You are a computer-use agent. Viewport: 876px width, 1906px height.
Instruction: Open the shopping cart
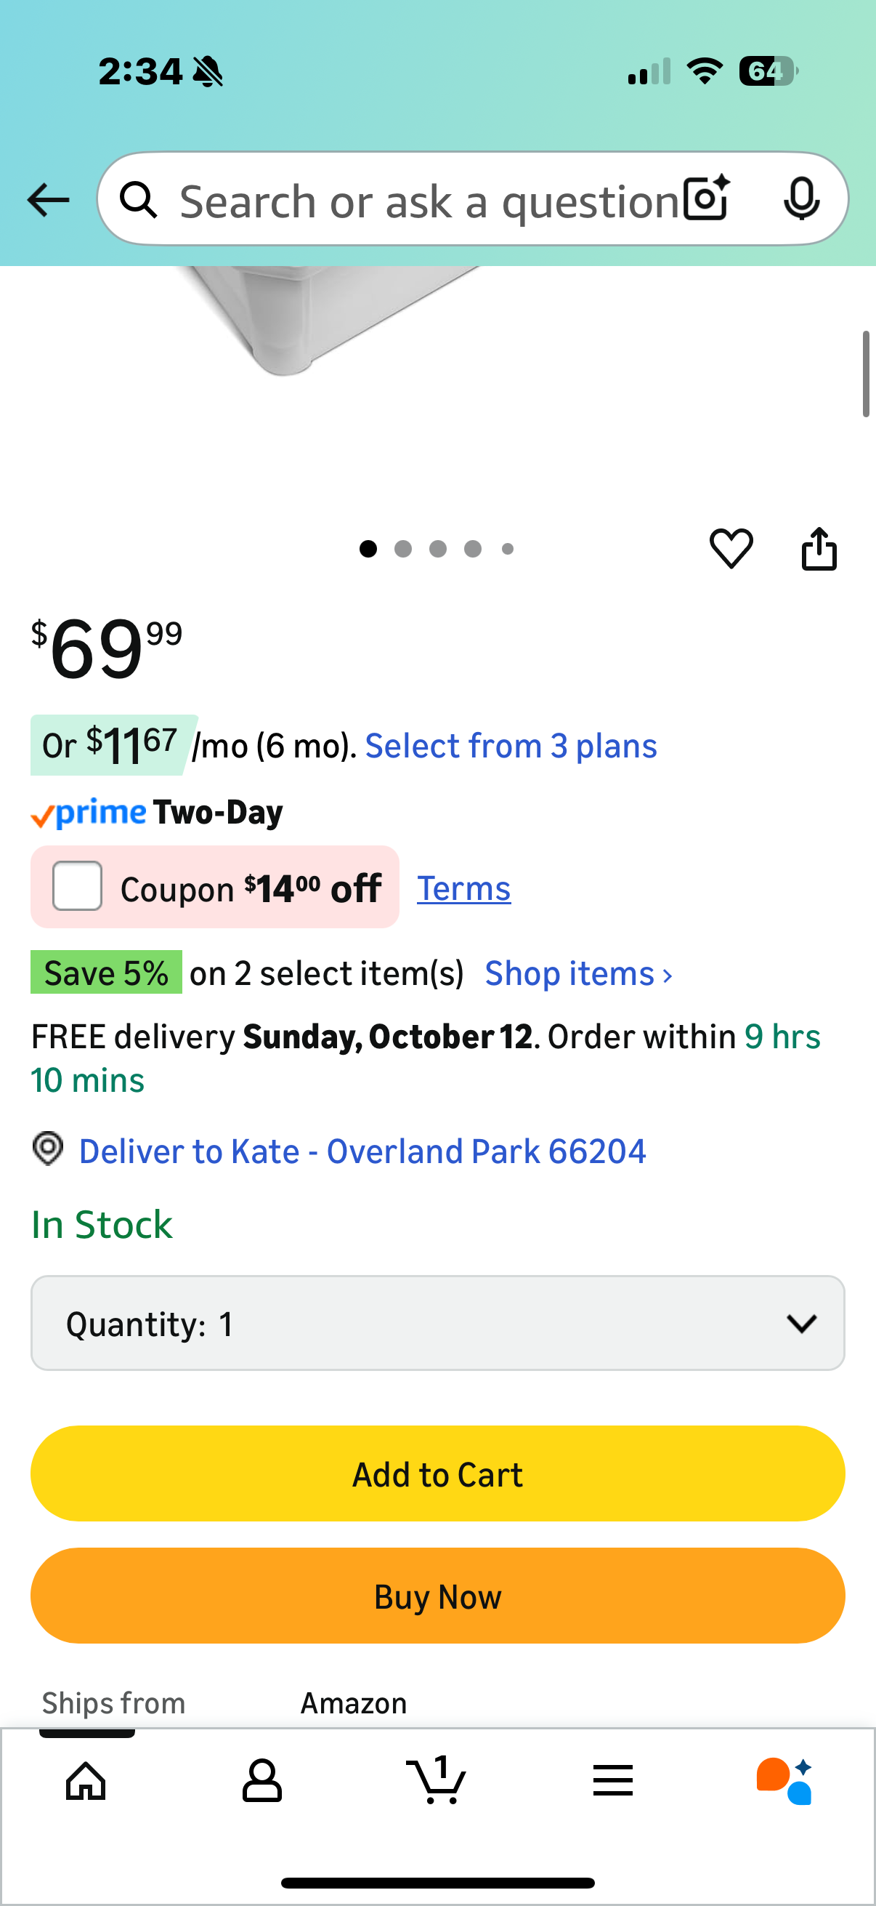coord(437,1780)
